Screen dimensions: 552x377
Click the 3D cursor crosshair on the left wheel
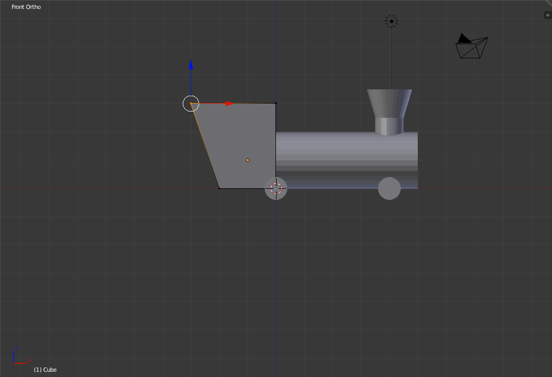pyautogui.click(x=276, y=189)
